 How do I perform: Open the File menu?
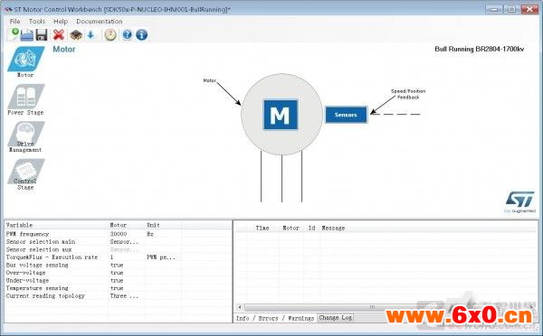(x=14, y=22)
